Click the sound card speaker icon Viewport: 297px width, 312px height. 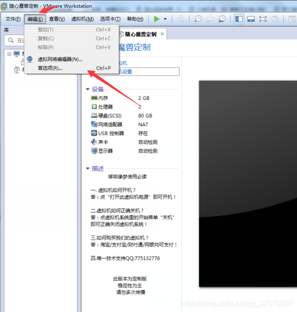[94, 142]
